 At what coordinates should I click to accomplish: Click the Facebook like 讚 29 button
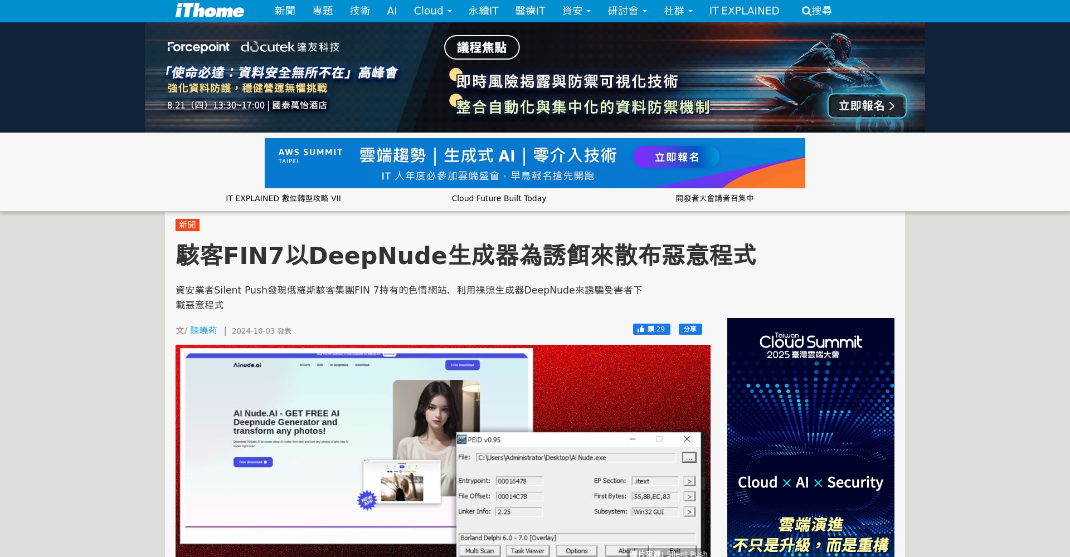tap(651, 329)
